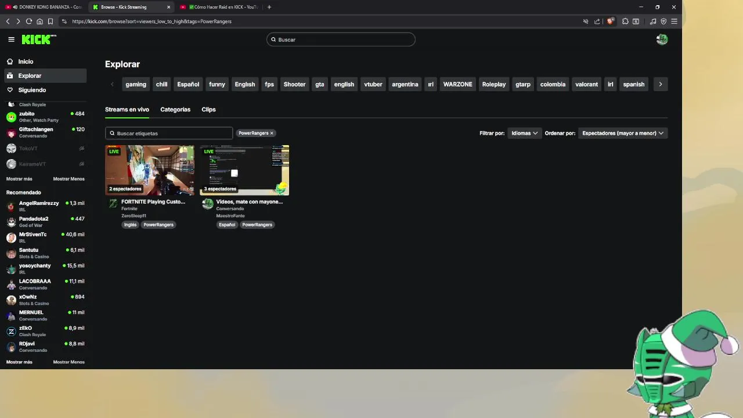Click the browser home icon

point(39,21)
